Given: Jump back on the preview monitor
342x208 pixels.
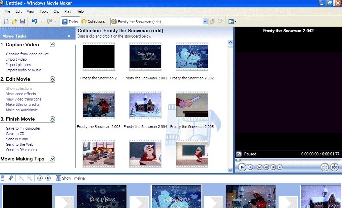Looking at the screenshot, I should [x=259, y=167].
